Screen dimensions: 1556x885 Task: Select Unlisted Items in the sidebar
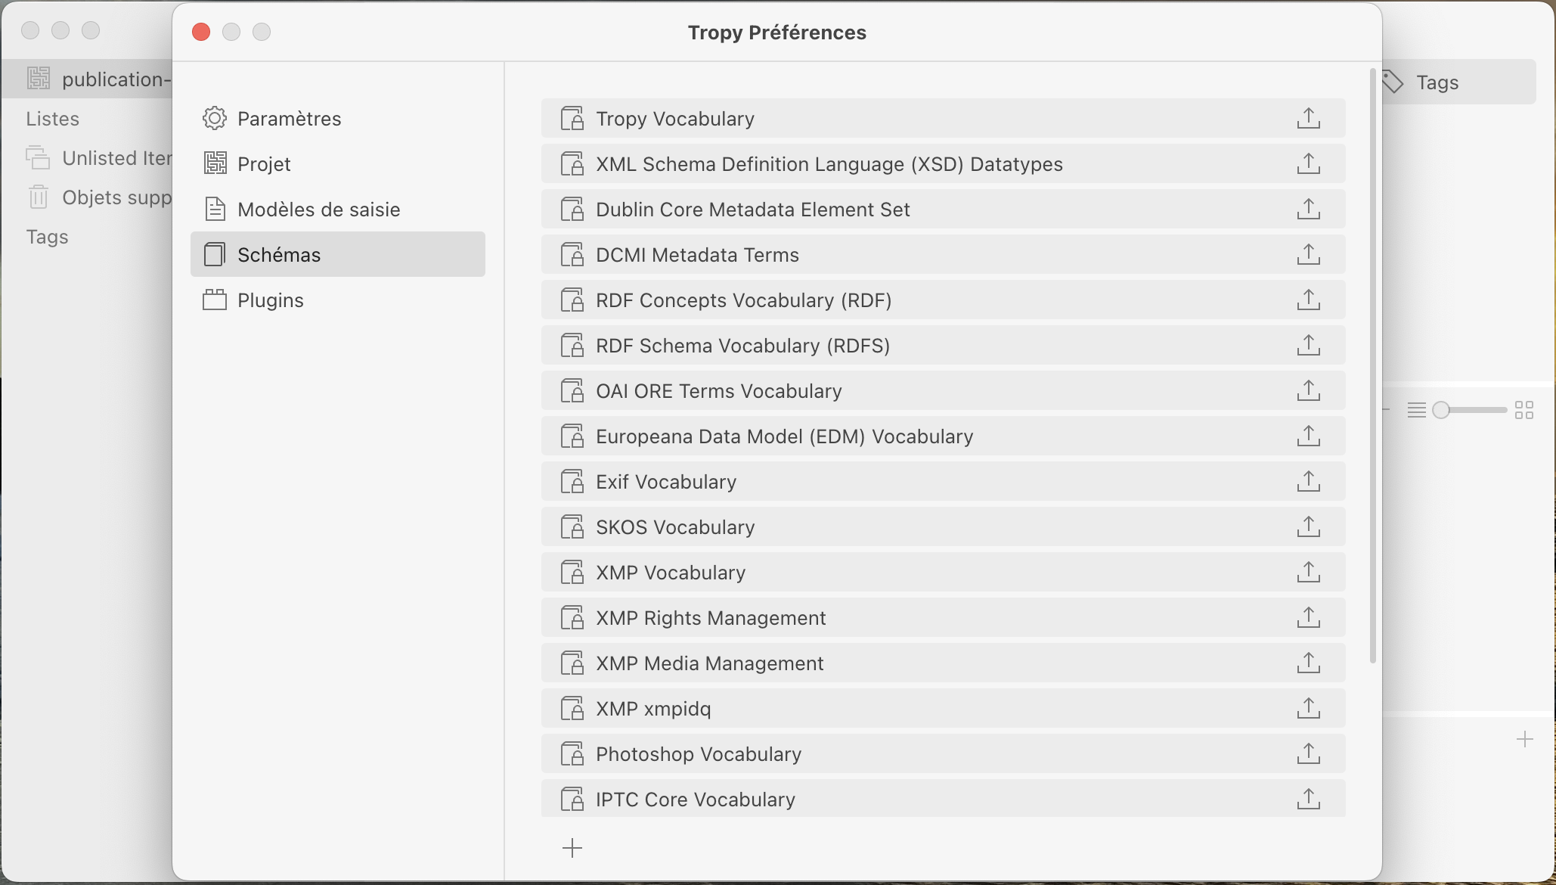[x=116, y=158]
